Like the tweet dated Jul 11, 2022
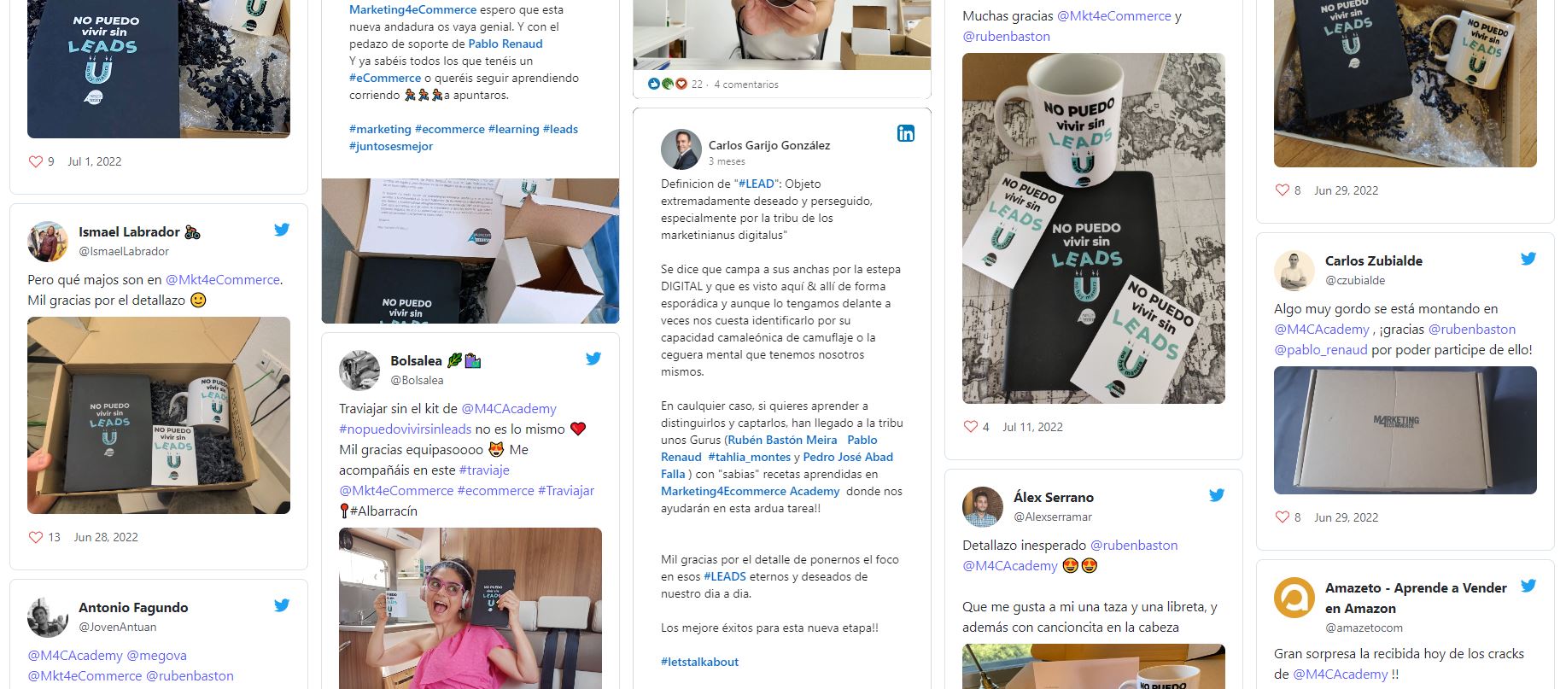Image resolution: width=1566 pixels, height=689 pixels. pos(971,427)
